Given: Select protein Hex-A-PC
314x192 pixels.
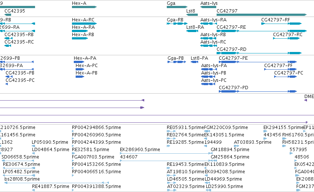Looking at the screenshot, I should click(x=80, y=69).
